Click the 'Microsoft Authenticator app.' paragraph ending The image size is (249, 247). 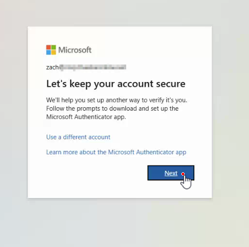pos(86,117)
